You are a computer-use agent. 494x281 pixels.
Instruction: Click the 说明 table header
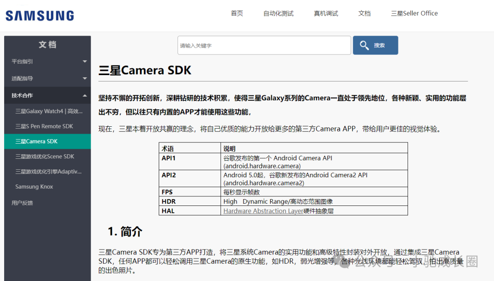pos(314,148)
